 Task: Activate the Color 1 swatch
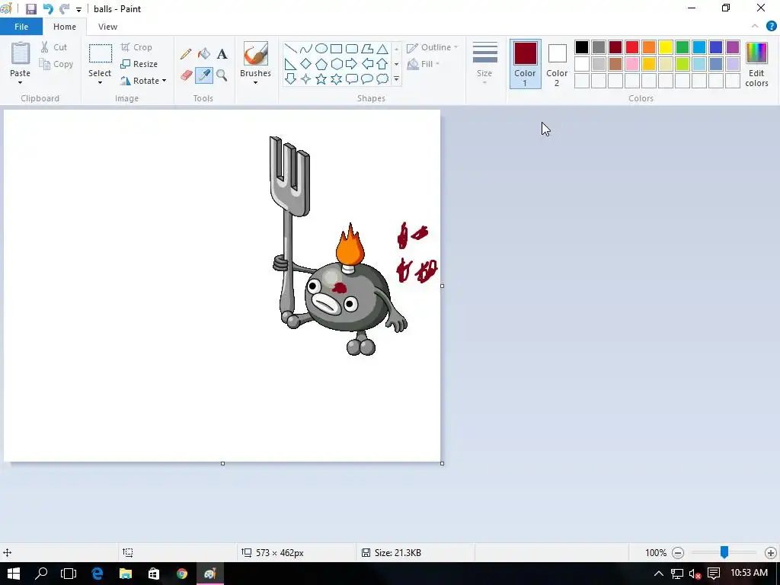(526, 64)
